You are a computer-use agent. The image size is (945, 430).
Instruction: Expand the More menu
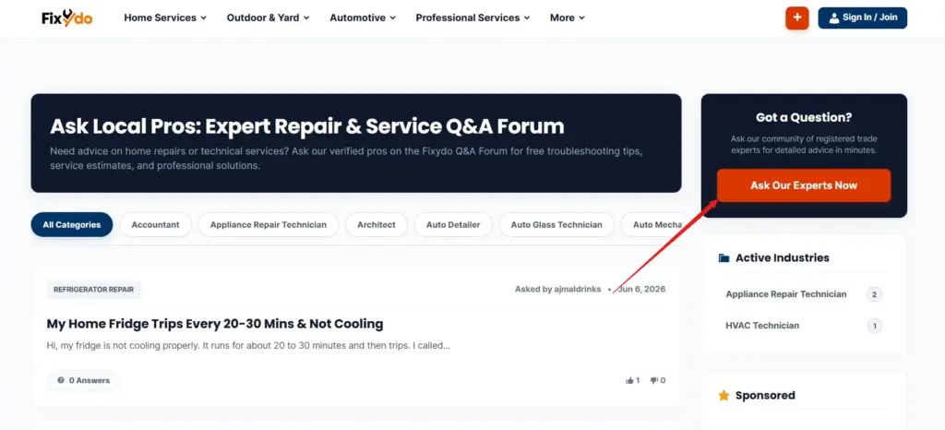pyautogui.click(x=568, y=18)
